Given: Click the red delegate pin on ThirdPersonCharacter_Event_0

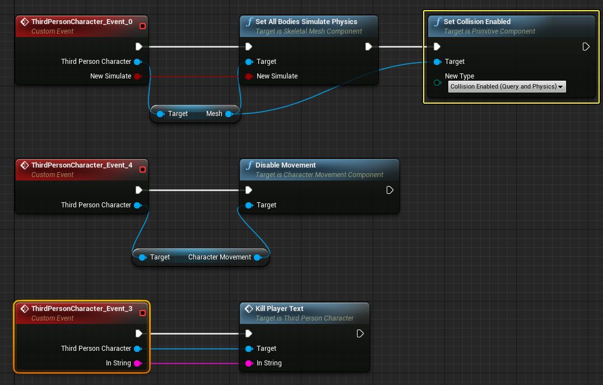Looking at the screenshot, I should pyautogui.click(x=142, y=26).
